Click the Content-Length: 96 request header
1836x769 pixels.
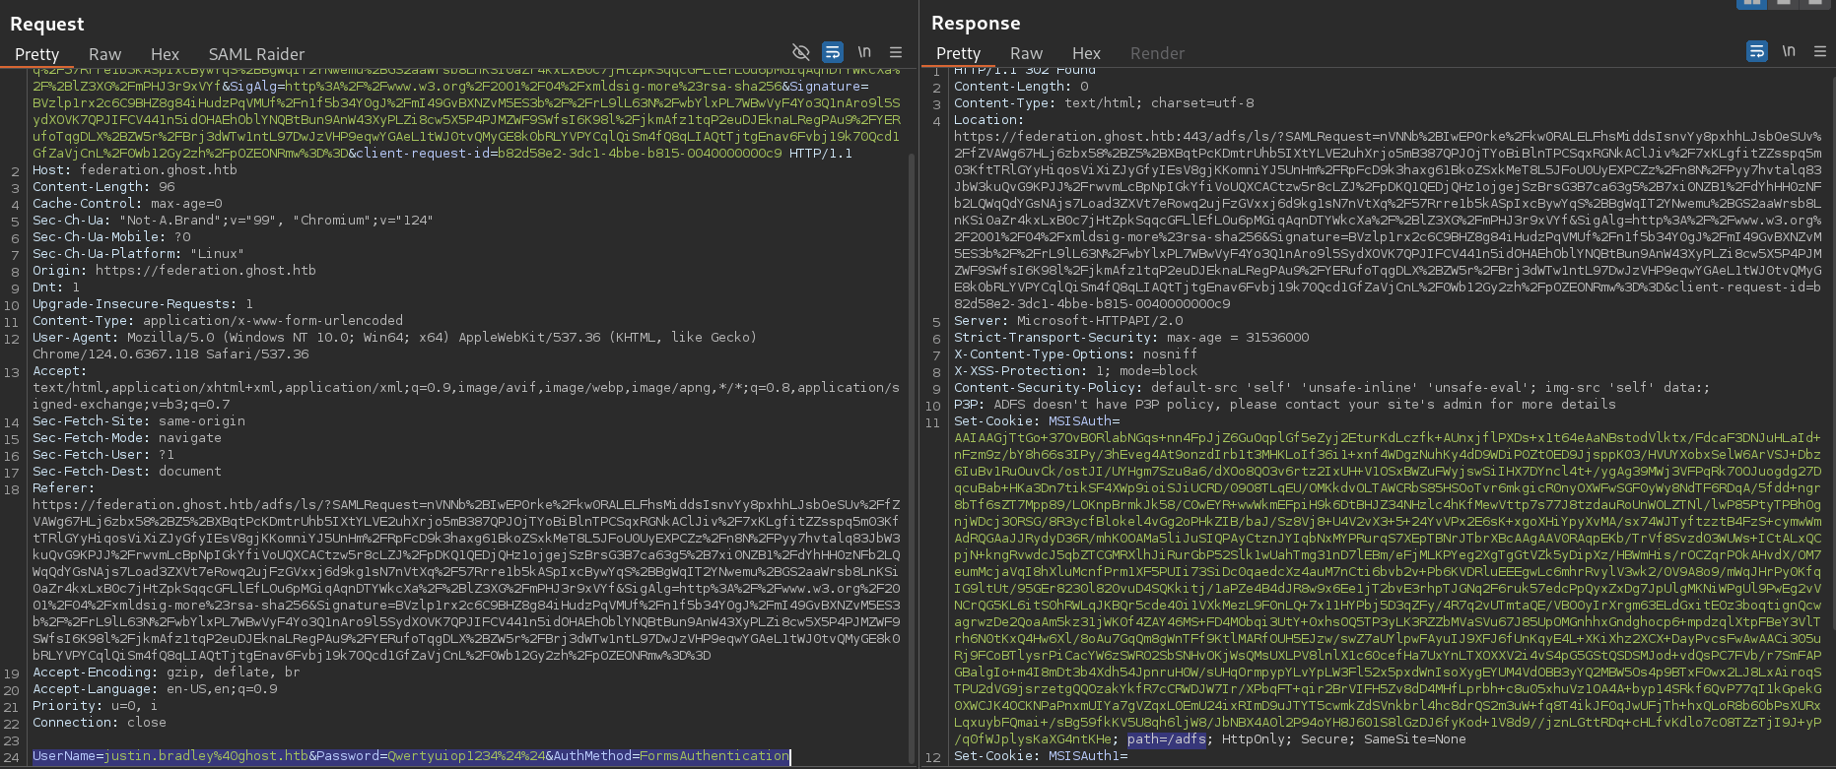pos(103,186)
